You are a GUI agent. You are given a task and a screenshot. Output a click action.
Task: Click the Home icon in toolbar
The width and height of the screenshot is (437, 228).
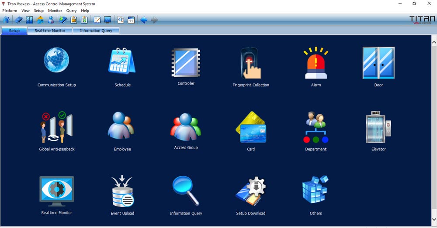click(6, 20)
